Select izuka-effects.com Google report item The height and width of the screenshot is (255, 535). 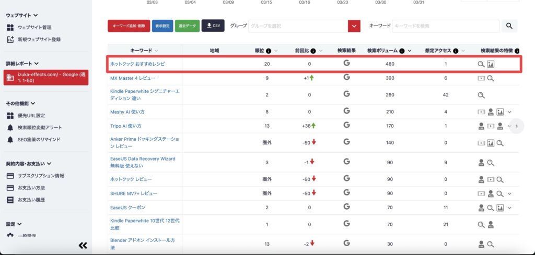tap(46, 78)
